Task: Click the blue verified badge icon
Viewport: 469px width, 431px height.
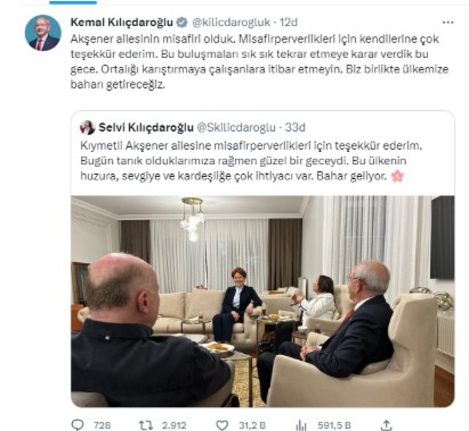Action: click(x=182, y=22)
